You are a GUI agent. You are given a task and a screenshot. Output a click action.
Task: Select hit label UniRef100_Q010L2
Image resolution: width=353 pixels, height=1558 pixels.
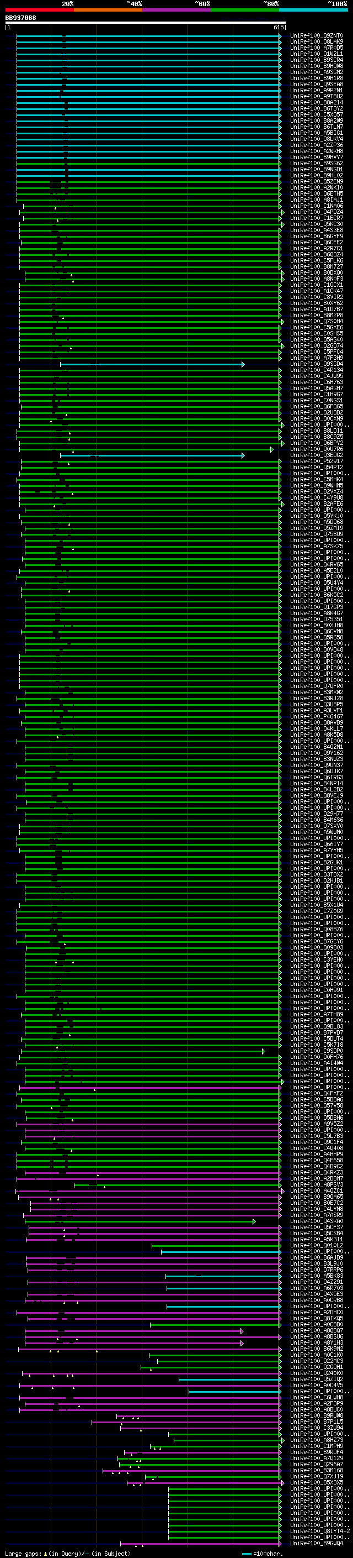pyautogui.click(x=317, y=1245)
